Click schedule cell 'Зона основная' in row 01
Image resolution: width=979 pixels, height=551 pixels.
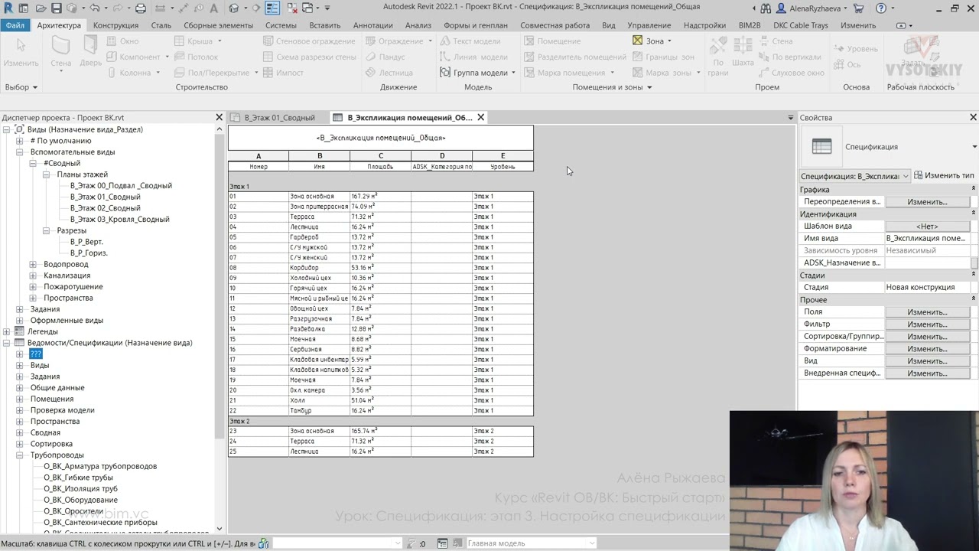(x=319, y=197)
